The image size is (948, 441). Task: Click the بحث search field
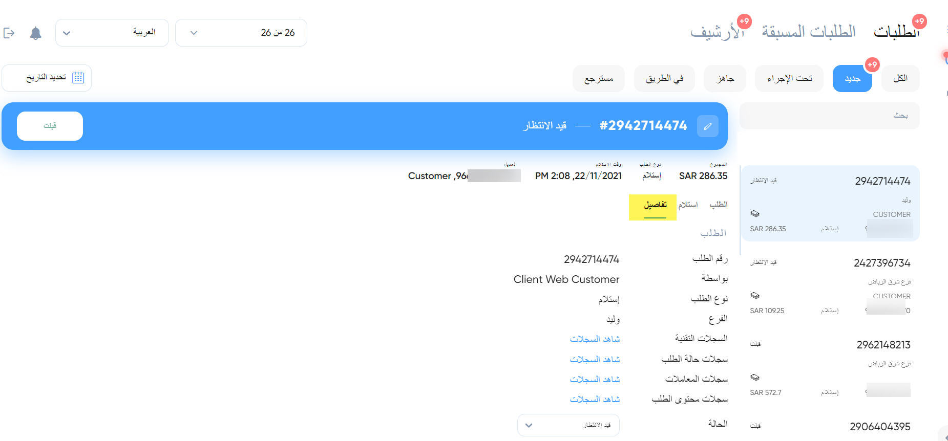click(830, 116)
